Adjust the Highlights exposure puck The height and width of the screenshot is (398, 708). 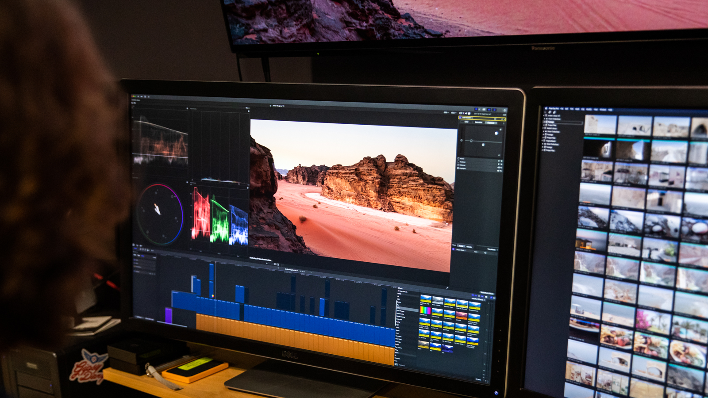click(496, 133)
